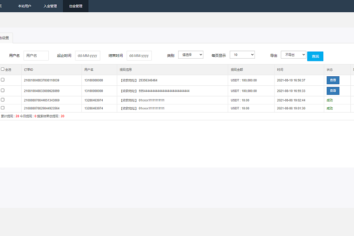This screenshot has height=236, width=354.
Task: Click the 提现金额 column header
Action: click(x=237, y=70)
